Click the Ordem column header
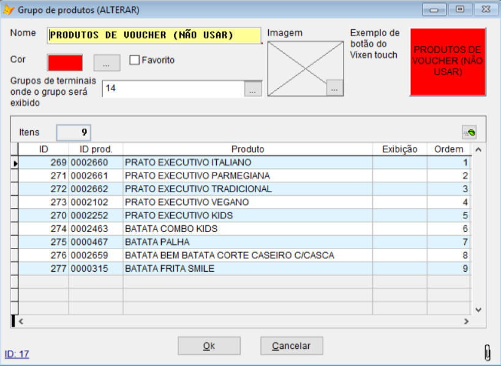Screen dimensions: 501x366 pyautogui.click(x=448, y=149)
